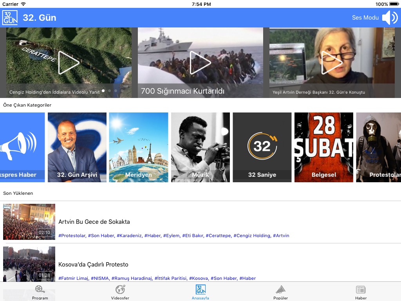
Task: Open Ekspres Haber megaphone category
Action: (x=22, y=147)
